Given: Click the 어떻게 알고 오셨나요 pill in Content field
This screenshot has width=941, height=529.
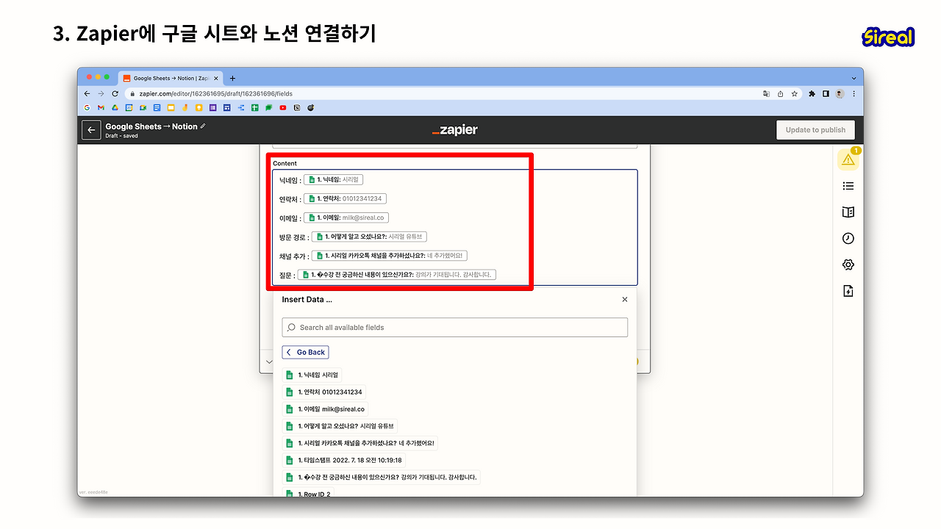Looking at the screenshot, I should coord(369,237).
